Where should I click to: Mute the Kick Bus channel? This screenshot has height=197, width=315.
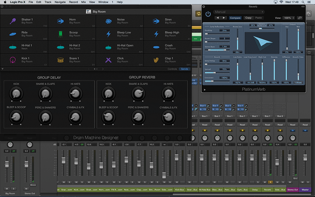tap(177, 182)
